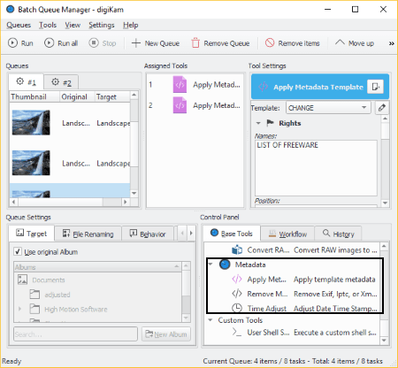This screenshot has height=368, width=398.
Task: Add a New Queue from toolbar
Action: click(156, 43)
